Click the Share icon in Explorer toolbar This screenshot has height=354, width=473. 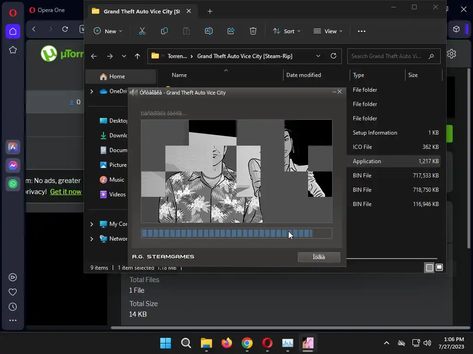click(231, 31)
